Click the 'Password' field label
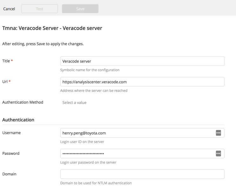The image size is (236, 192). [x=11, y=153]
